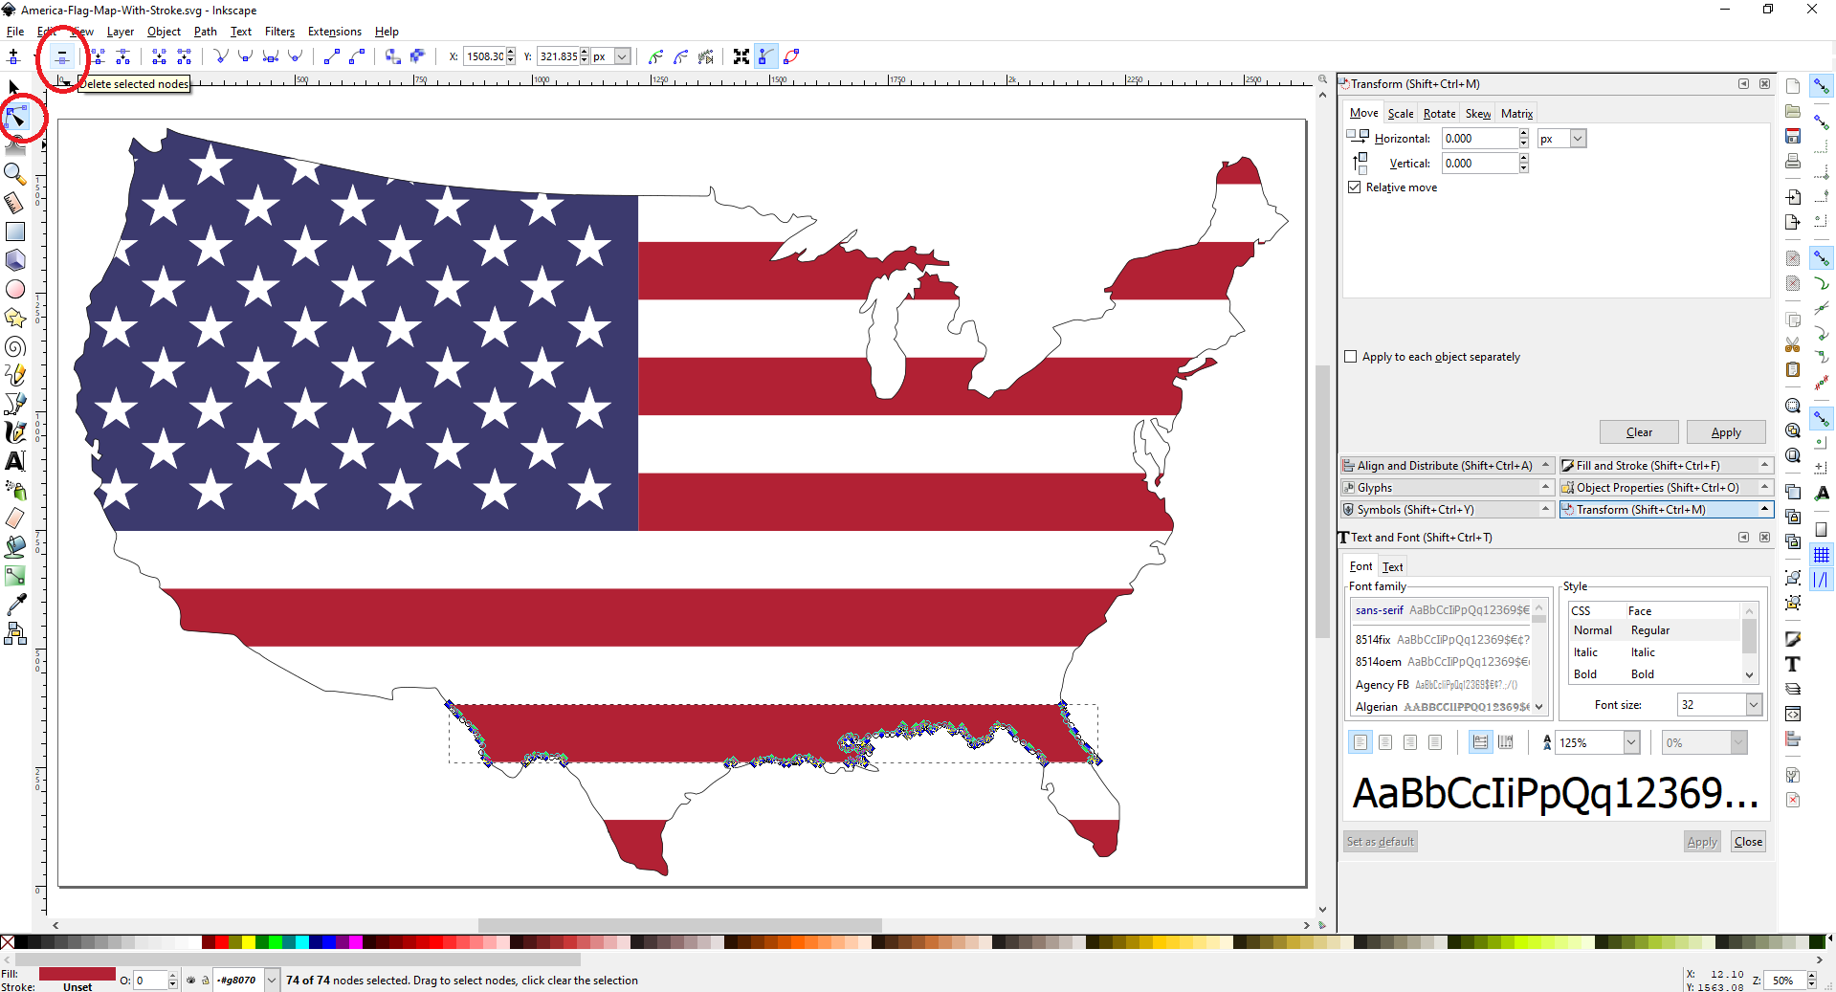Select the Spray objects tool
The height and width of the screenshot is (992, 1836).
tap(14, 490)
